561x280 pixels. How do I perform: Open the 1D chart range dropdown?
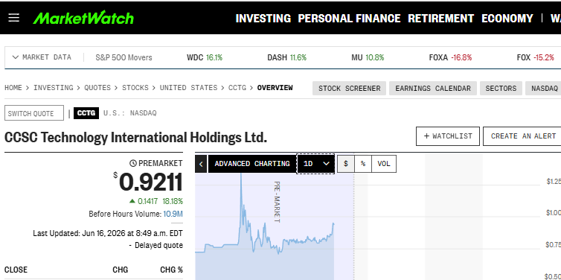point(315,164)
